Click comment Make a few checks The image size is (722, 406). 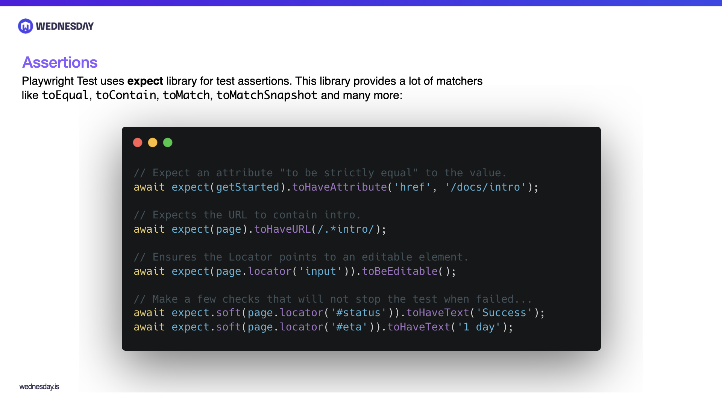333,299
